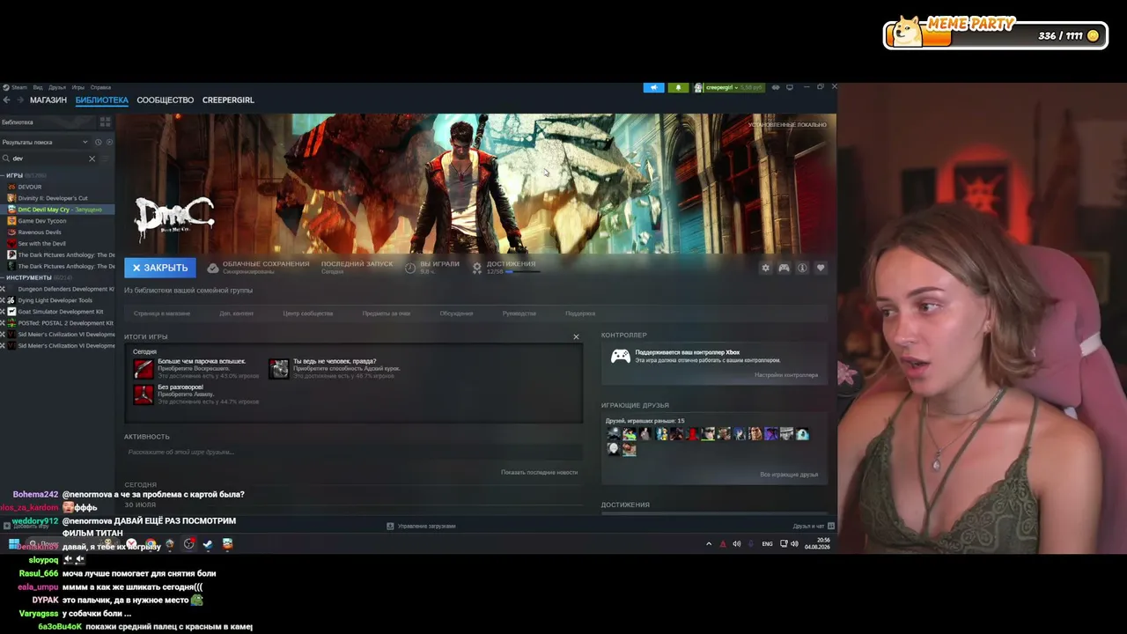
Task: Select DmC Devil May Cry in list
Action: click(57, 210)
